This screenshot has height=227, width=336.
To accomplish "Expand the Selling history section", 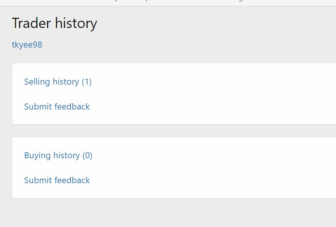I will pos(58,82).
